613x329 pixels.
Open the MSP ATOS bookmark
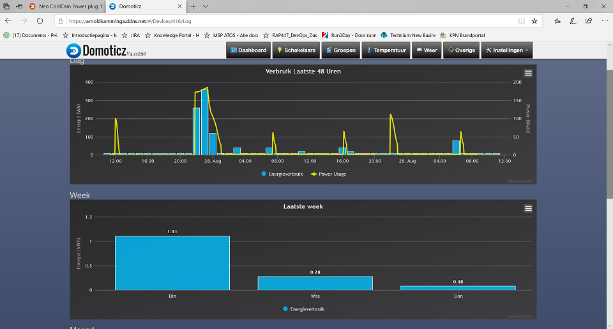click(x=231, y=35)
